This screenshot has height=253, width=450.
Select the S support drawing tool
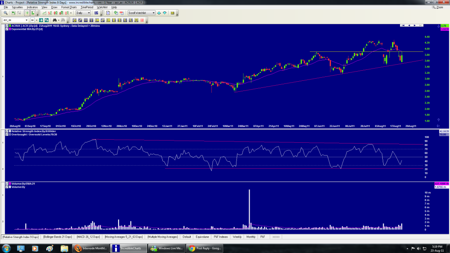click(x=120, y=20)
